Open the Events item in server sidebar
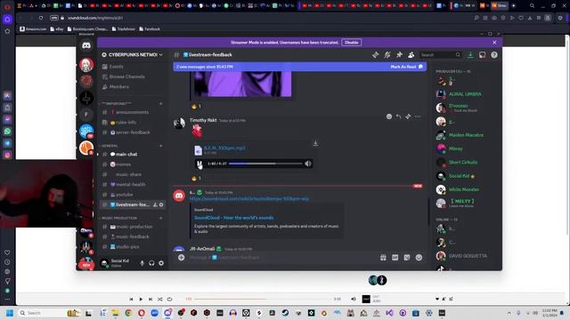Viewport: 570px width, 320px height. tap(133, 67)
